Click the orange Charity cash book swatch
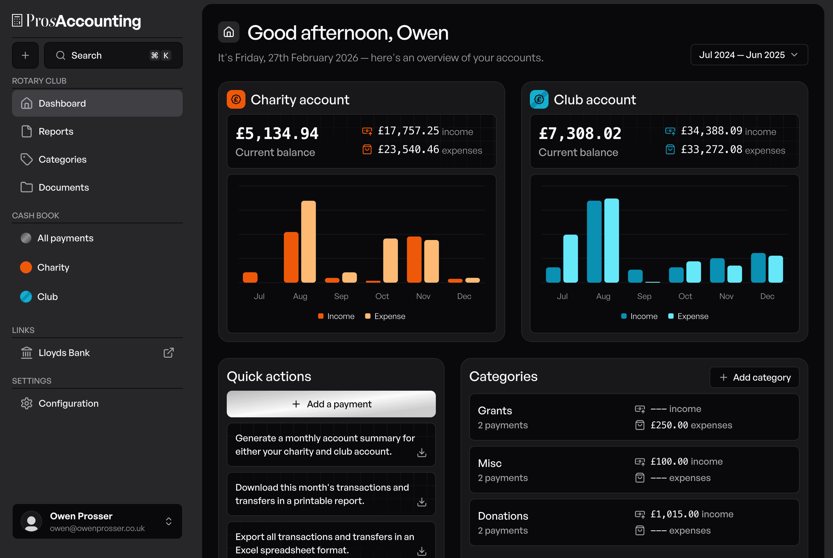The image size is (833, 558). coord(26,267)
